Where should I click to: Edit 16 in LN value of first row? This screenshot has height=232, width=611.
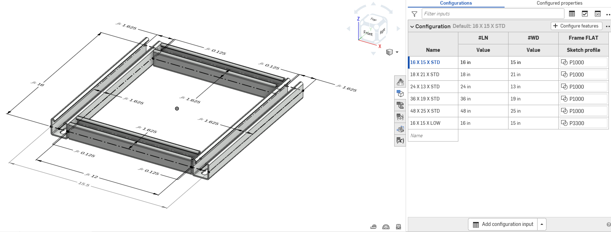point(483,62)
